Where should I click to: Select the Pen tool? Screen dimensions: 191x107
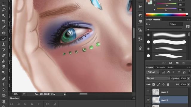click(4, 78)
